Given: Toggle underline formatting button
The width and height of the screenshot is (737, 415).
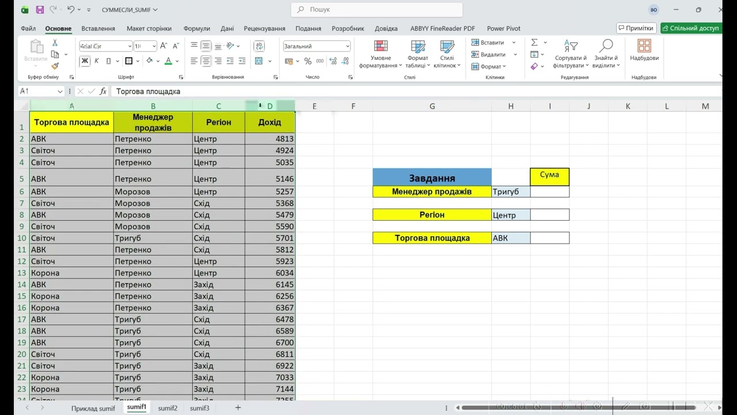Looking at the screenshot, I should pyautogui.click(x=108, y=61).
